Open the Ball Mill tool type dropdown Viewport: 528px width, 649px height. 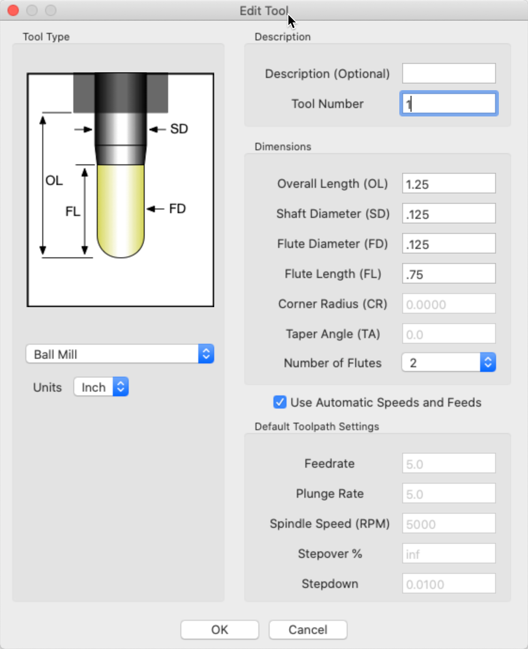[x=120, y=354]
